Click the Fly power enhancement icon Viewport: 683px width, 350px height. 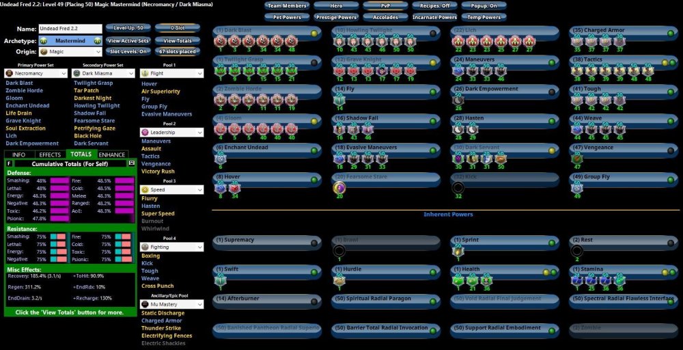click(339, 100)
